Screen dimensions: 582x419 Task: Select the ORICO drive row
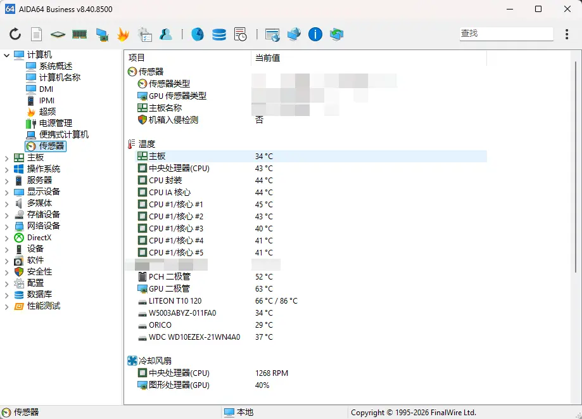(x=312, y=325)
